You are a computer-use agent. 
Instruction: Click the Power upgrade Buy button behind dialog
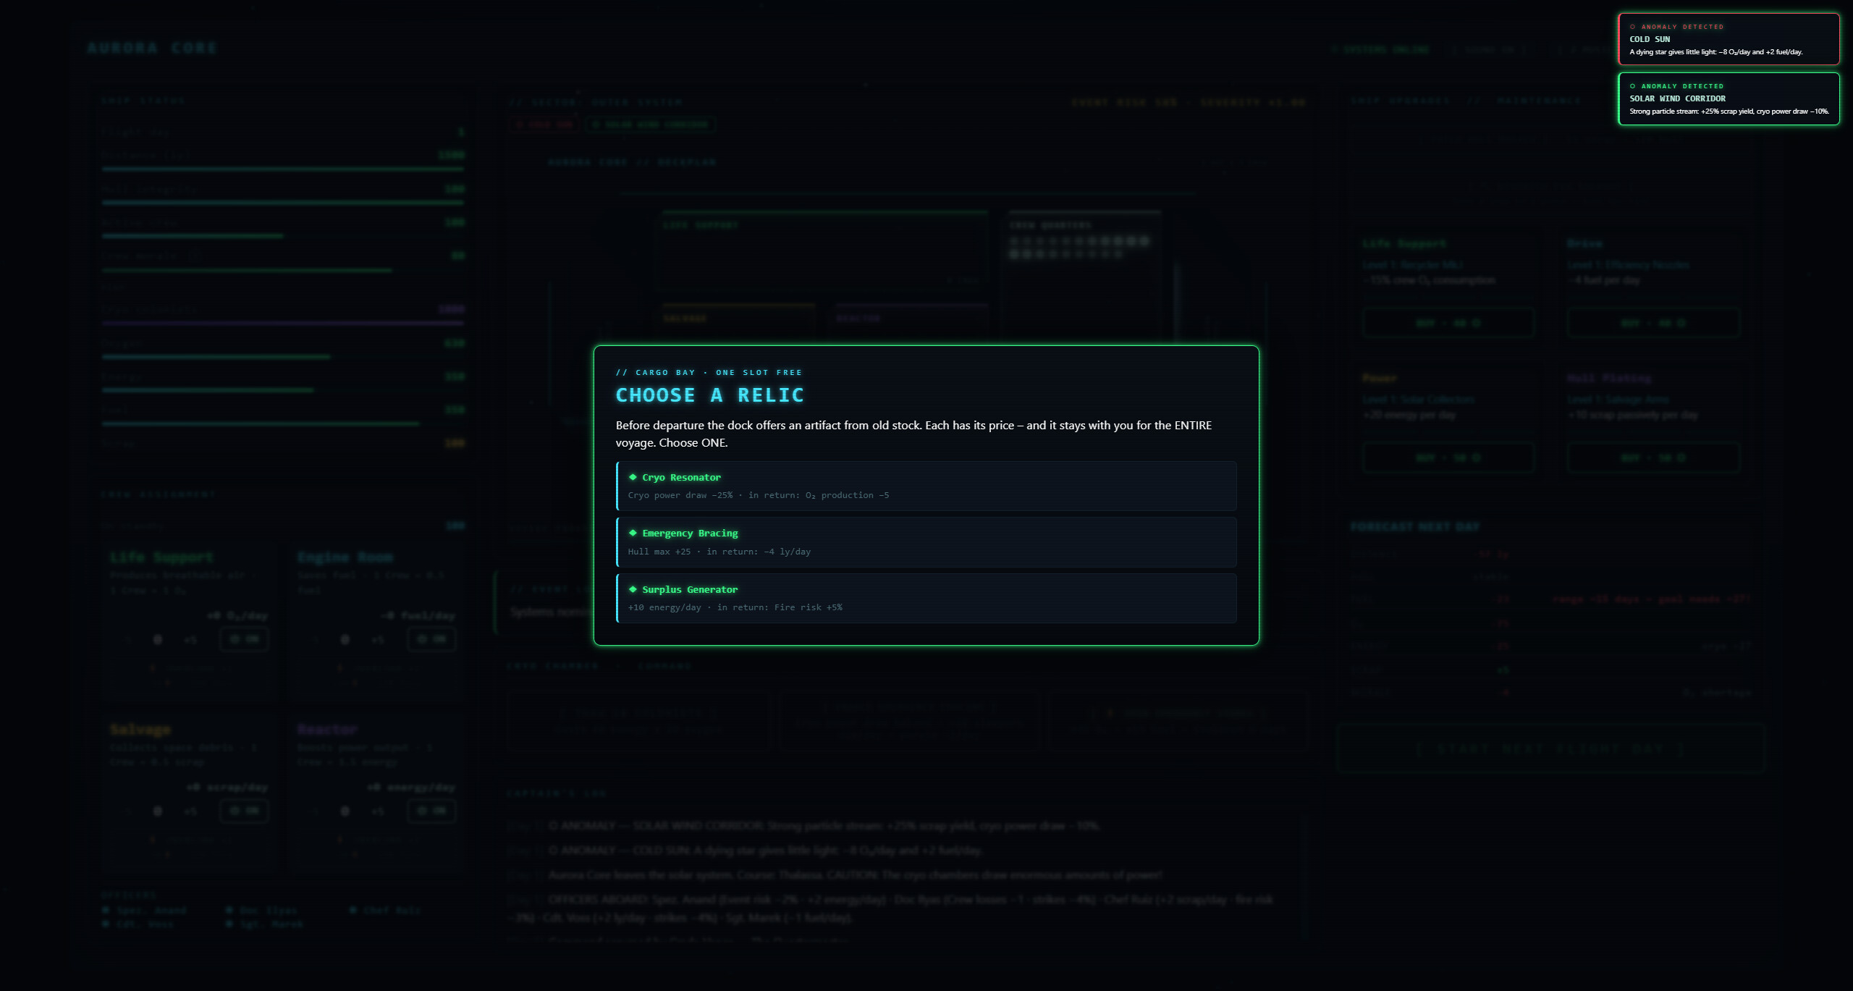tap(1448, 457)
